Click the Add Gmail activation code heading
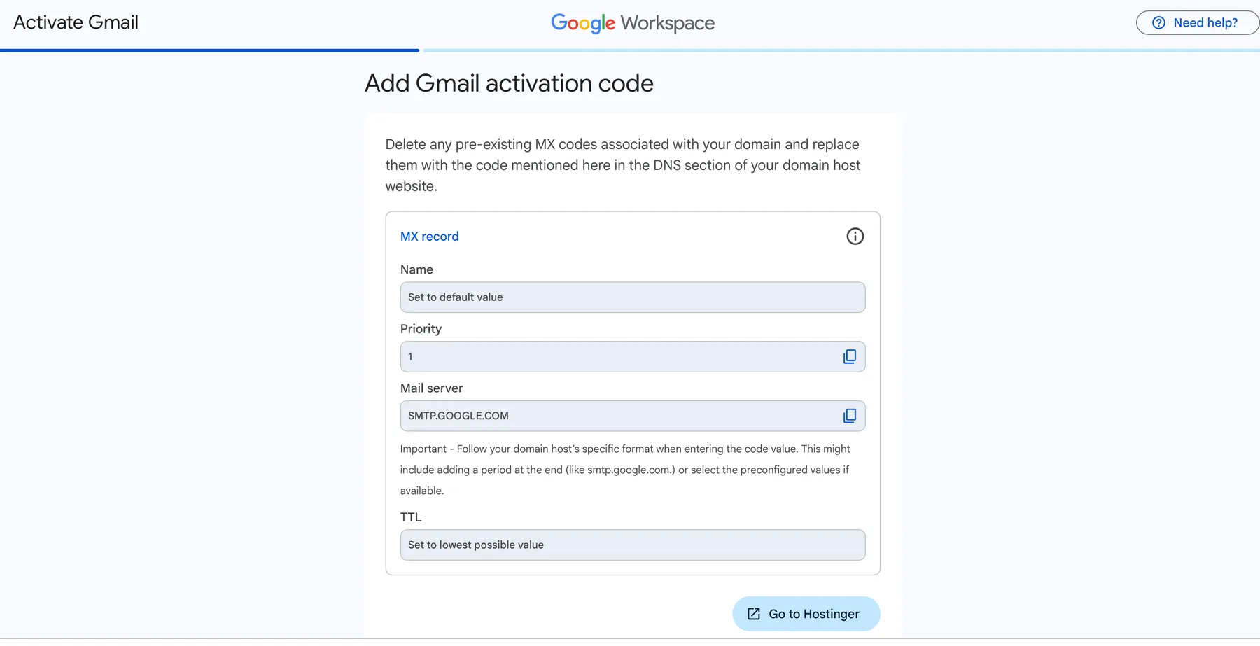This screenshot has width=1260, height=646. coord(509,83)
